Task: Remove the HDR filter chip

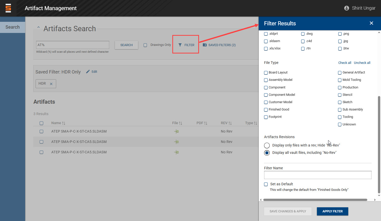Action: point(51,84)
